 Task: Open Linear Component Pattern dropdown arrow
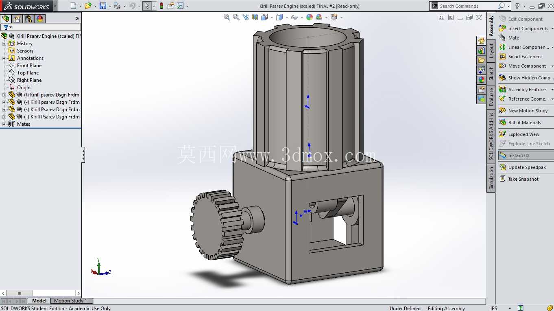click(x=552, y=47)
